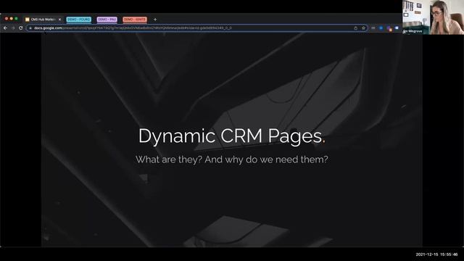Viewport: 464px width, 261px height.
Task: Click the light blue extension icon
Action: (397, 28)
